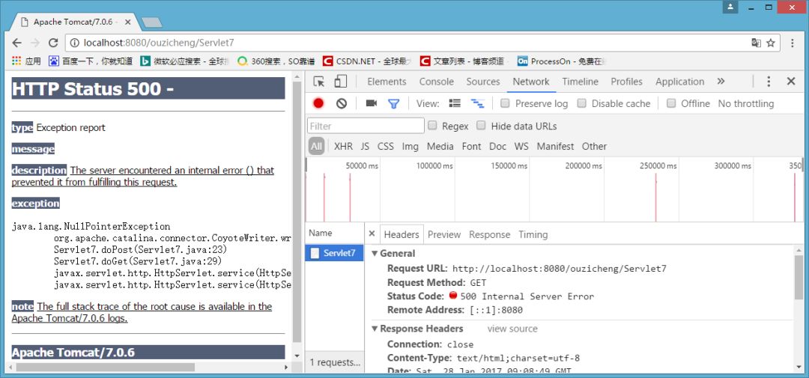Open the Profiles panel
The image size is (809, 378).
click(x=626, y=82)
